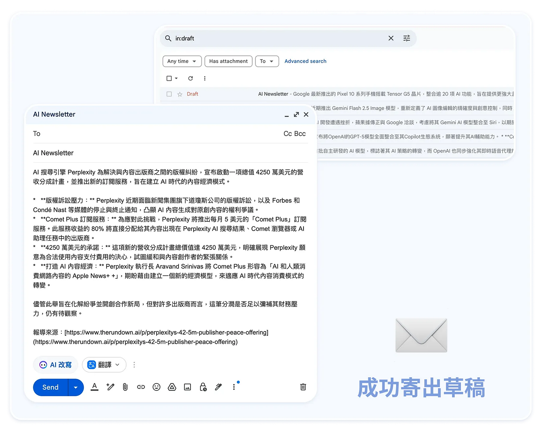This screenshot has height=432, width=540.
Task: Open the Advanced search link
Action: [305, 61]
